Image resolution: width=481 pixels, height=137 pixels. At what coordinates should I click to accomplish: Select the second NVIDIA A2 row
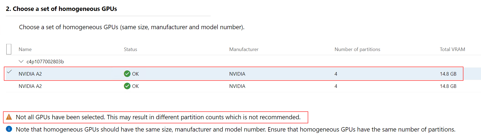coord(243,86)
